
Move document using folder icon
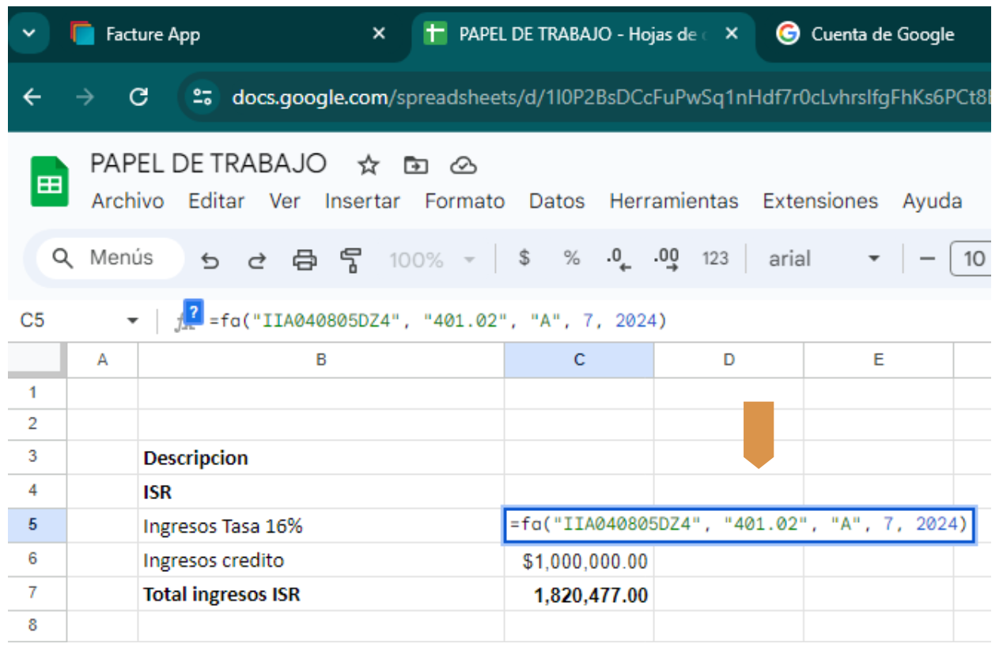415,165
